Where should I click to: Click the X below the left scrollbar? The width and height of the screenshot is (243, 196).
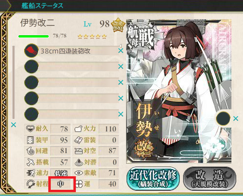pyautogui.click(x=14, y=125)
